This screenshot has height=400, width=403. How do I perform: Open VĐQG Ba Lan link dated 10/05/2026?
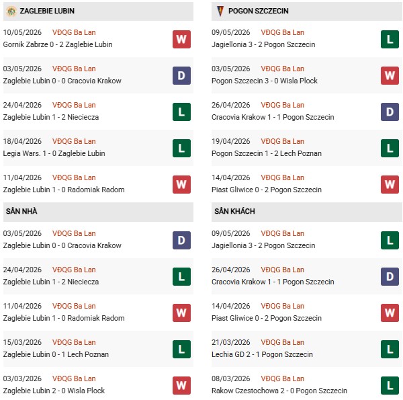pos(74,32)
